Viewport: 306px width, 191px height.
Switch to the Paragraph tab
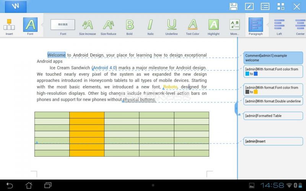tap(256, 27)
